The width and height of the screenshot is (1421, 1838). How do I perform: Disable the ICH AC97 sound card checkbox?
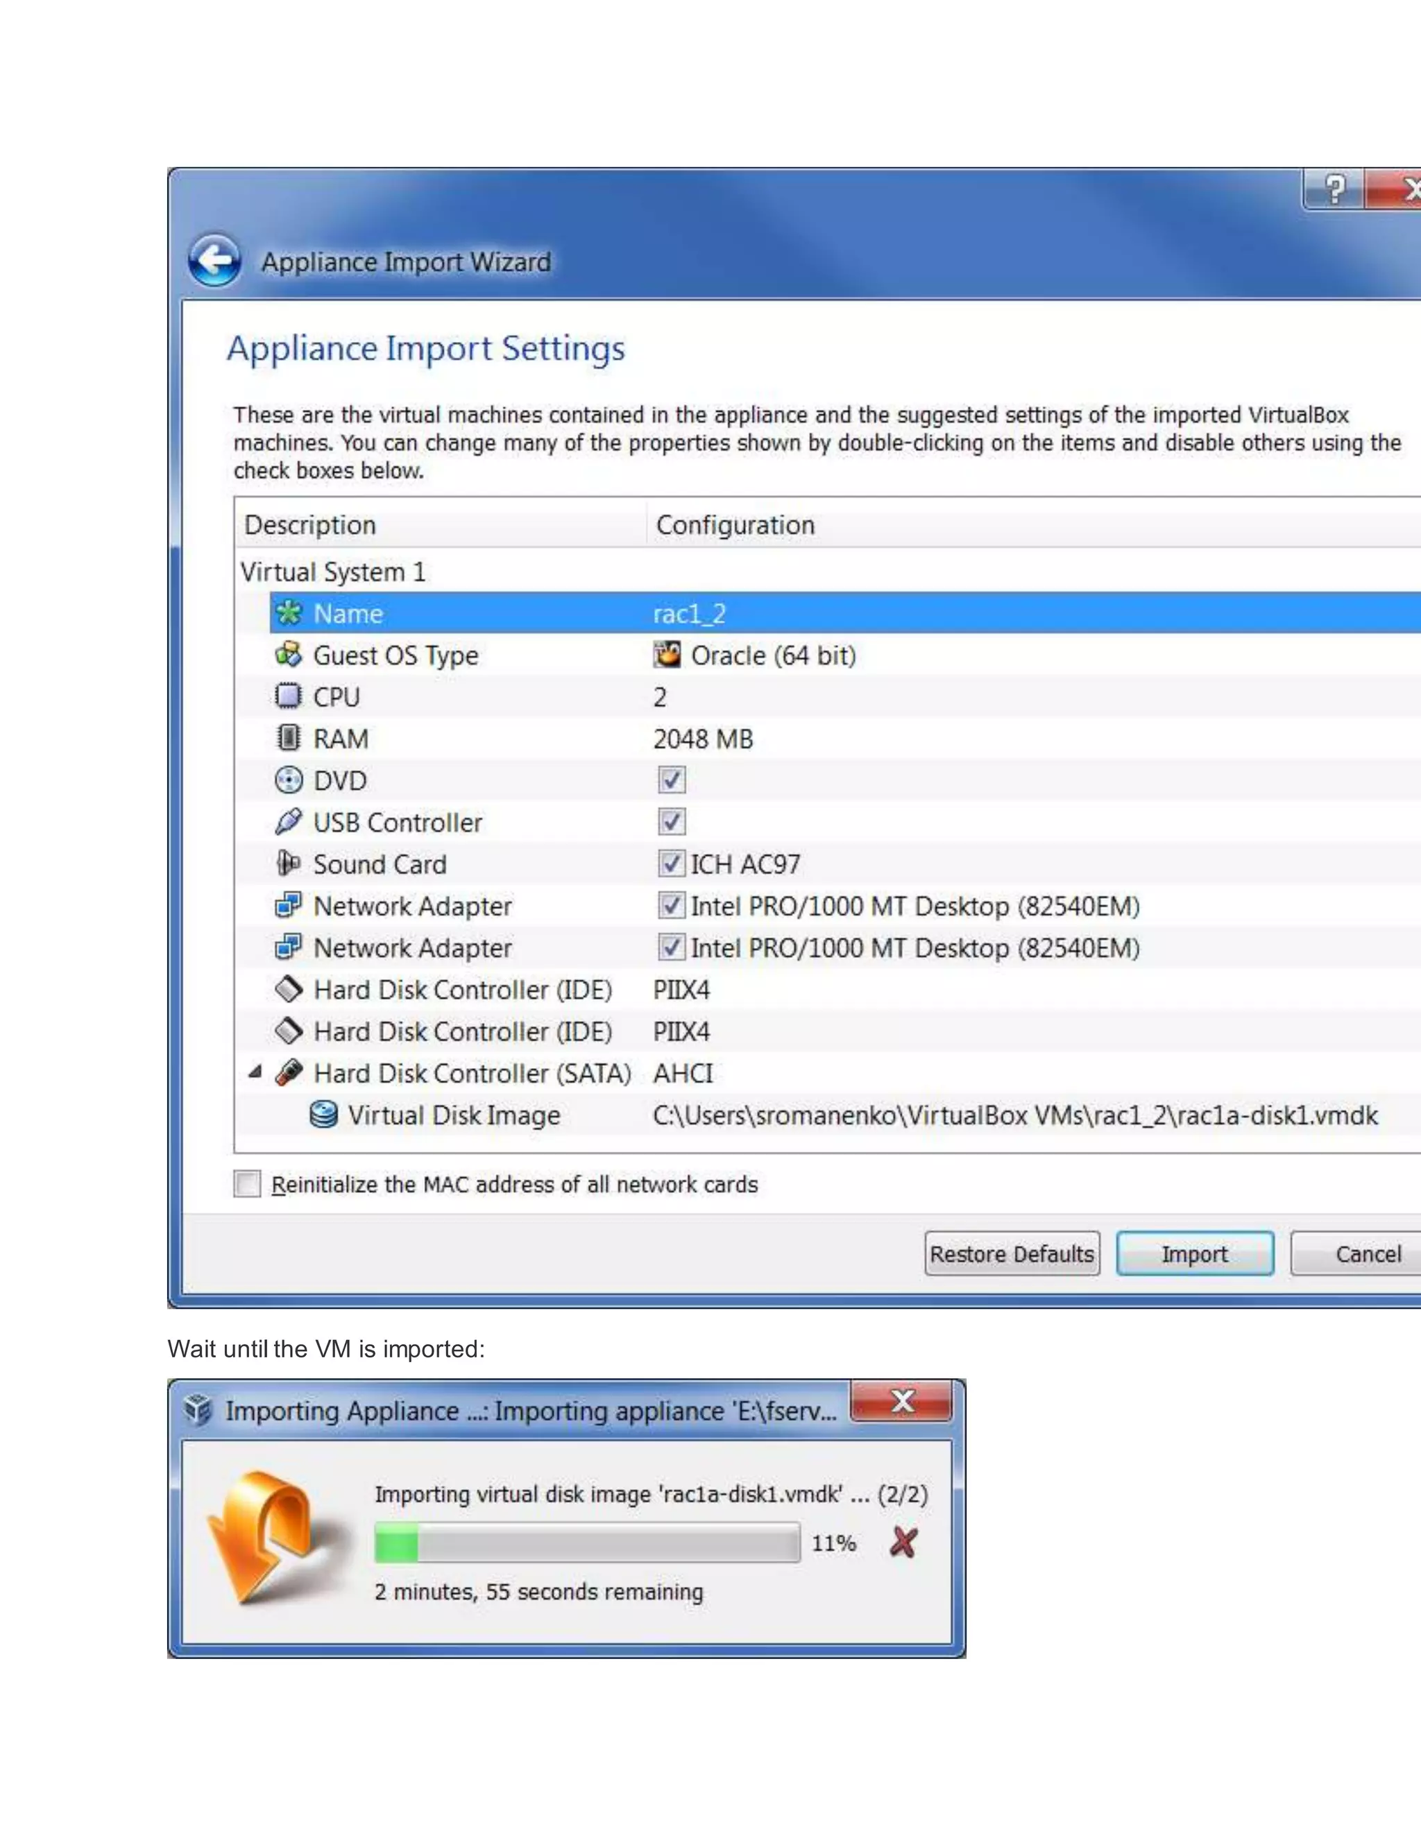[671, 864]
